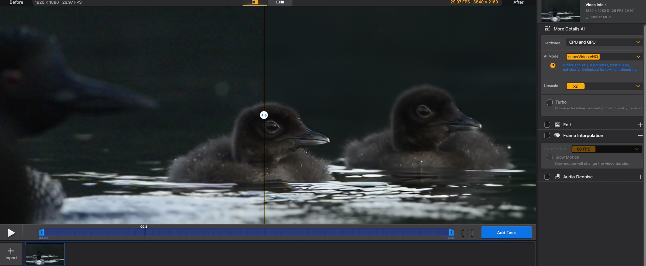
Task: Collapse the Frame Interpolation section
Action: point(640,136)
